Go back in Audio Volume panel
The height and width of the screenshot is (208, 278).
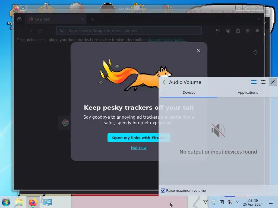point(164,82)
